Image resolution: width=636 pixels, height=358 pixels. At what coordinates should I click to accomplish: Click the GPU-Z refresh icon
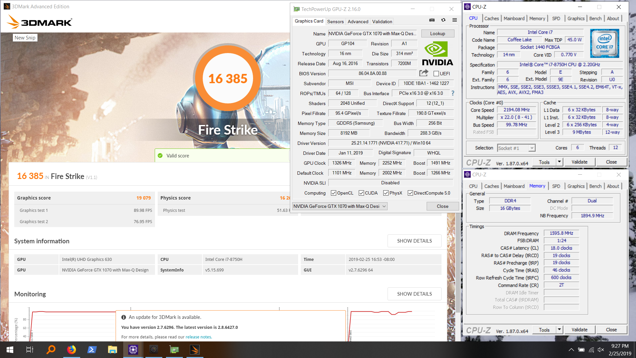(443, 20)
